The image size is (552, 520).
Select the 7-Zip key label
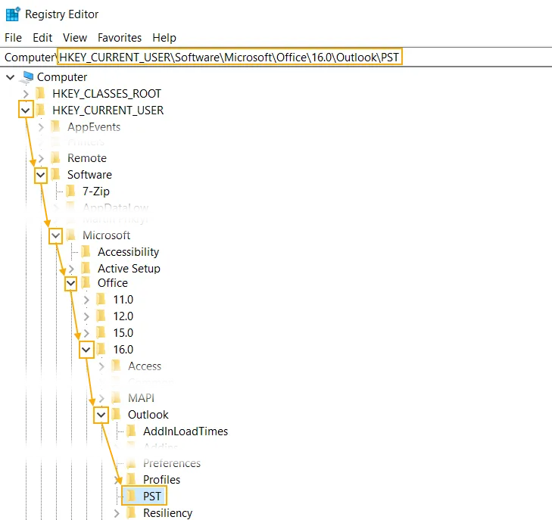click(95, 191)
